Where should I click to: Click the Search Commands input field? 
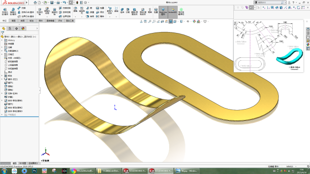coord(269,2)
